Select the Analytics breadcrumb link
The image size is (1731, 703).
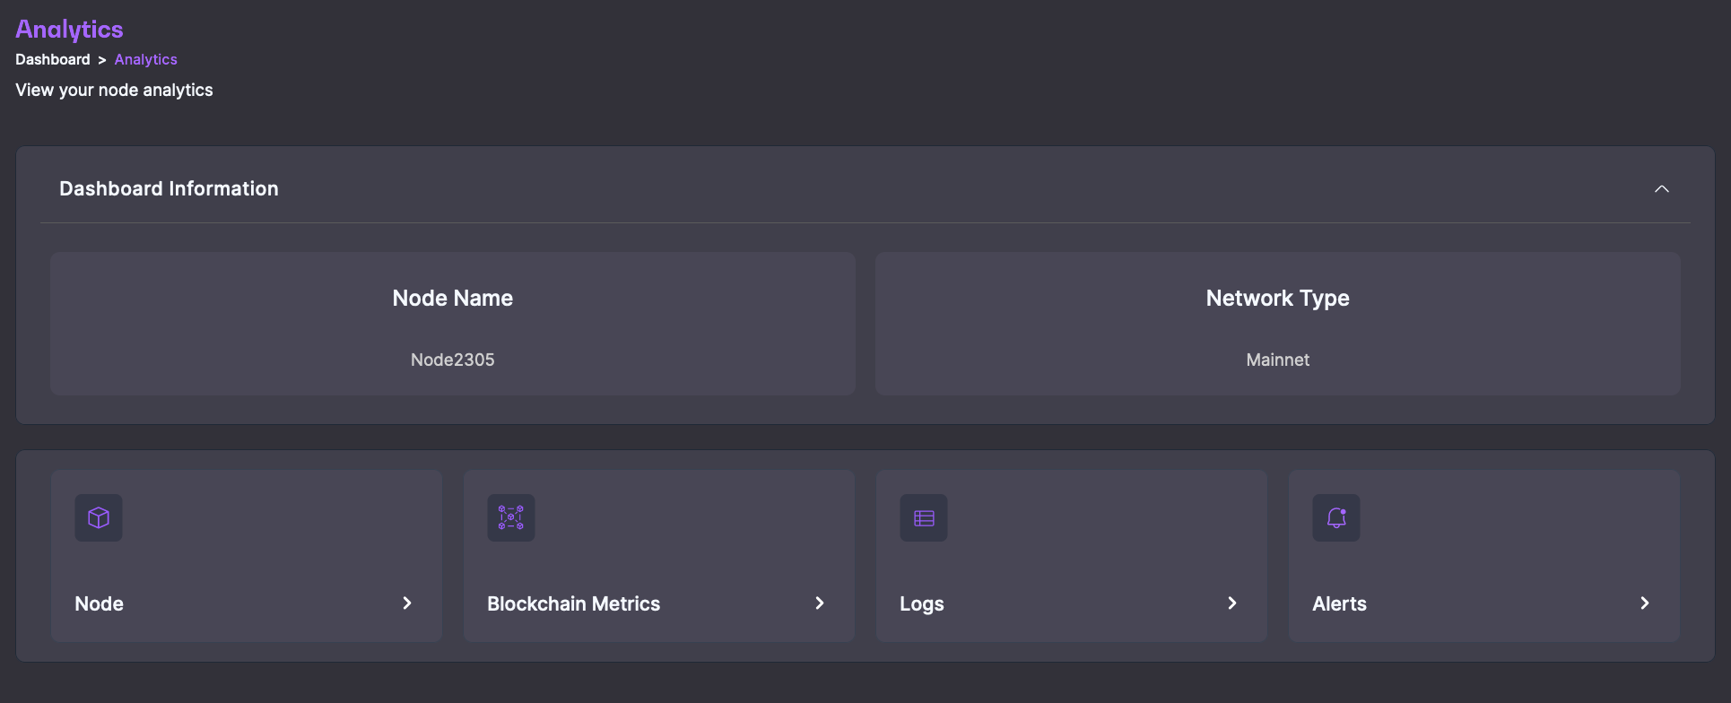click(146, 59)
